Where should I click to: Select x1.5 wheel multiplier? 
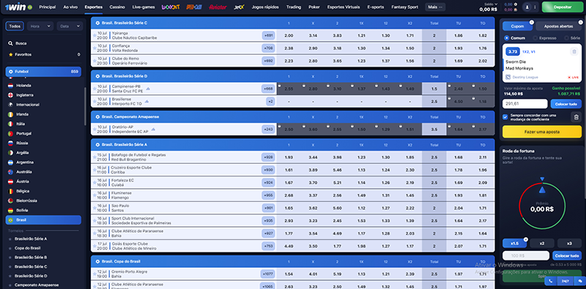point(515,243)
